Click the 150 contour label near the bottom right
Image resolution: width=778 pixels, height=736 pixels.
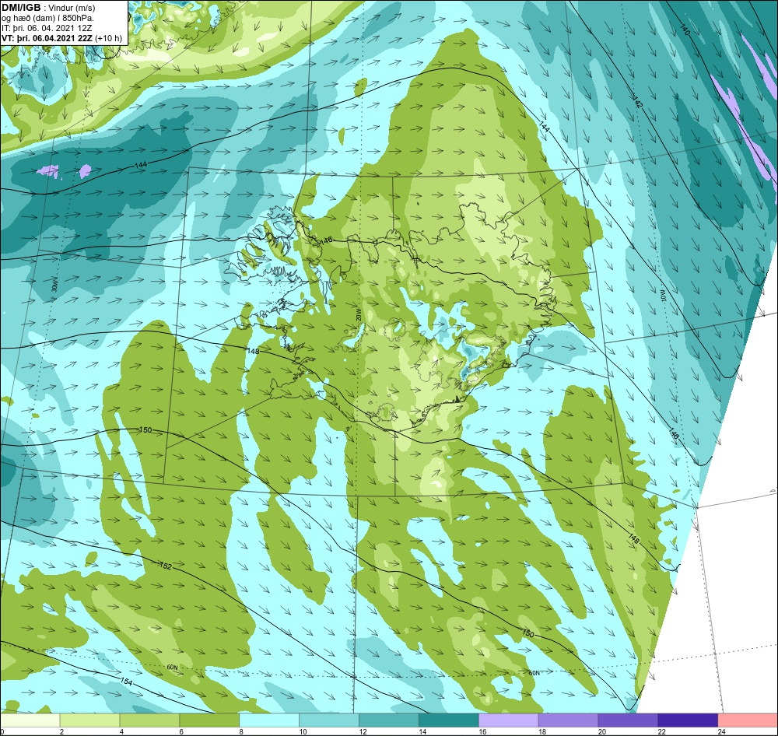pos(528,633)
